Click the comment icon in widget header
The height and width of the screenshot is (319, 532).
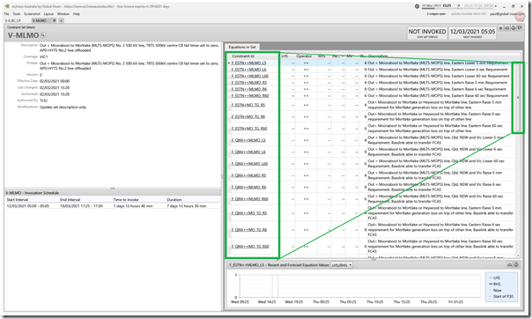(x=519, y=28)
